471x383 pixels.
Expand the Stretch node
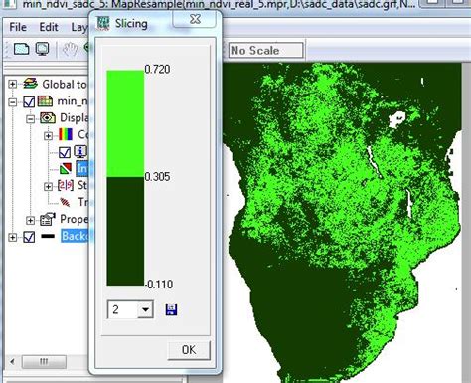(x=48, y=186)
